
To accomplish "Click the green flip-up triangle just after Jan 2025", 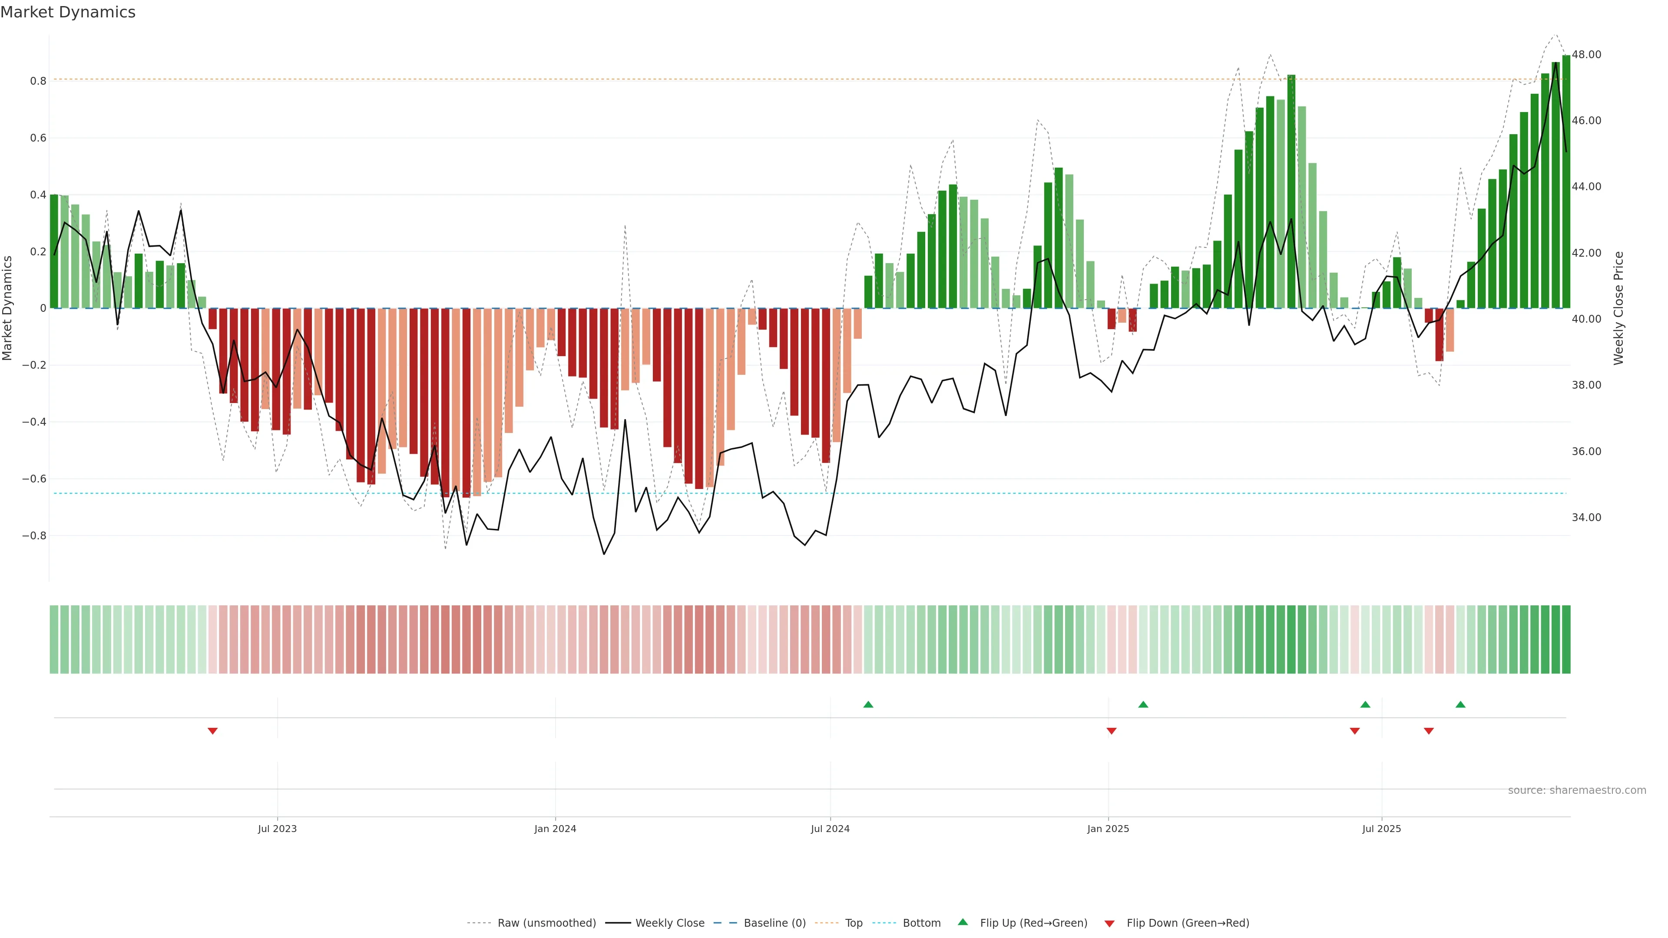I will point(1143,704).
